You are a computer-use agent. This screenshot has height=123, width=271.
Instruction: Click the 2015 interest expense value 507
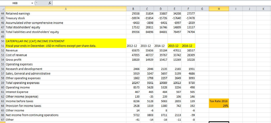(175, 92)
